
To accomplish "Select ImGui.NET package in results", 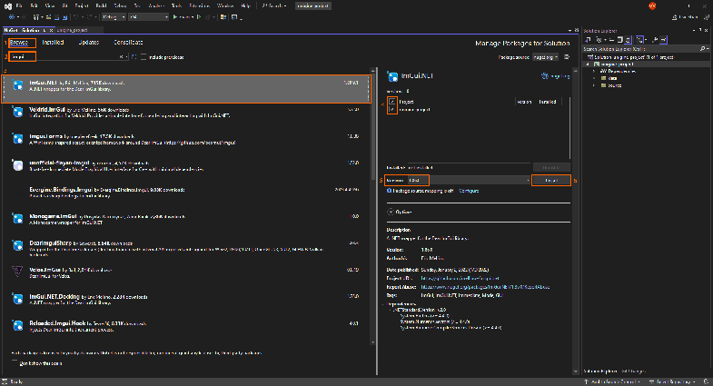I will (187, 89).
